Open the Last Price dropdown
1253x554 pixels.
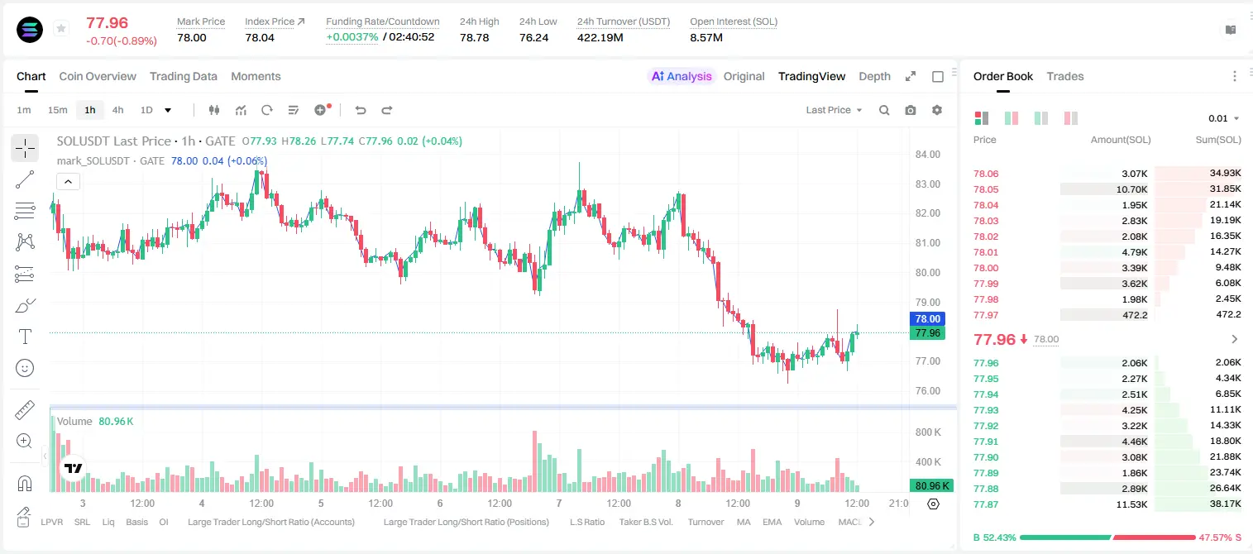tap(835, 110)
